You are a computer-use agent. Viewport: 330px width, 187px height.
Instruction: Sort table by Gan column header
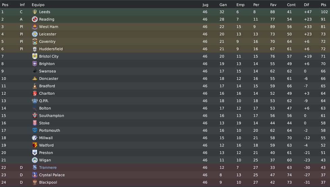coord(223,5)
